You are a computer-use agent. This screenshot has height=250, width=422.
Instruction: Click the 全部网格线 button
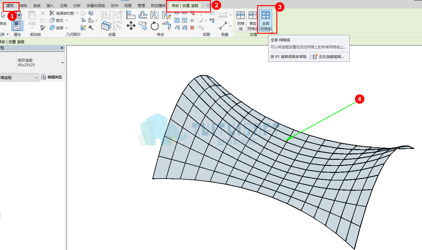point(266,20)
